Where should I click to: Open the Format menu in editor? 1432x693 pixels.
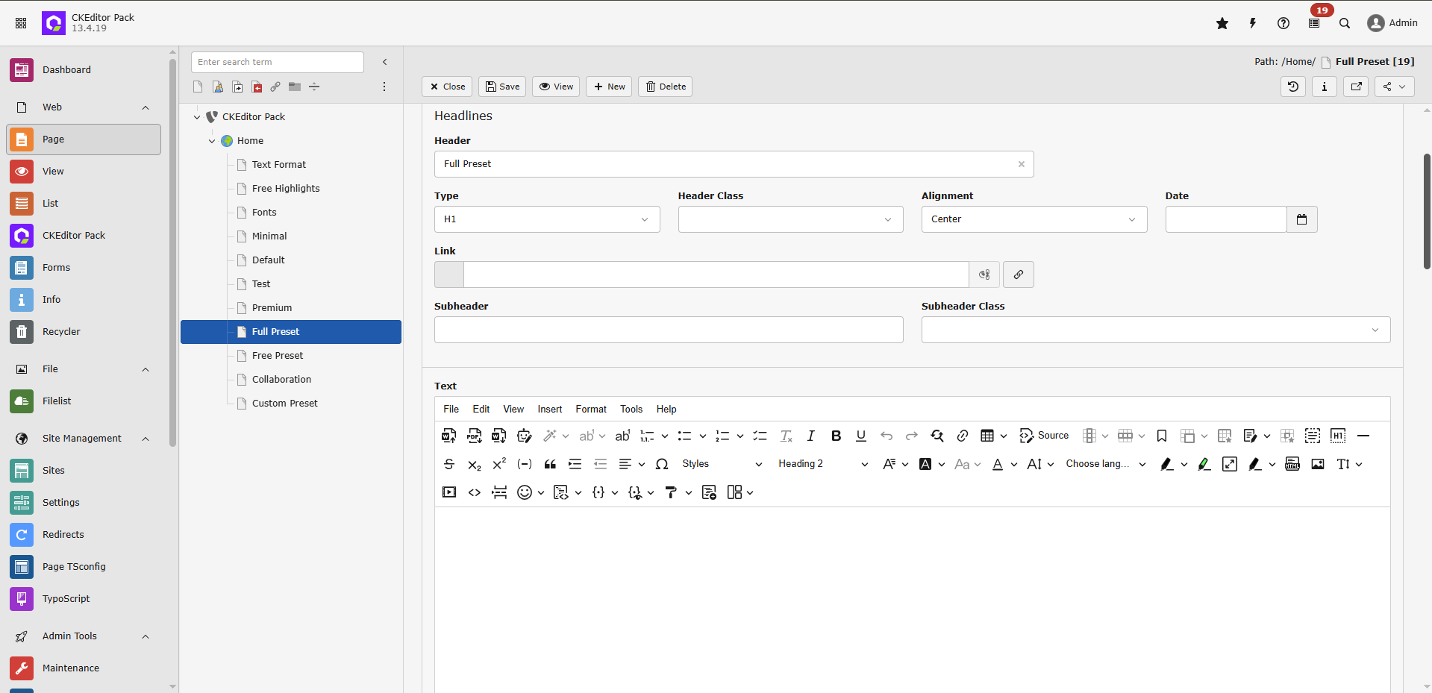pyautogui.click(x=590, y=410)
